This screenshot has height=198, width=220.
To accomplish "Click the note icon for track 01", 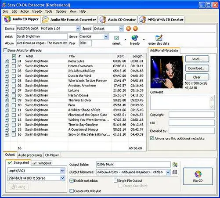I will click(x=7, y=61).
